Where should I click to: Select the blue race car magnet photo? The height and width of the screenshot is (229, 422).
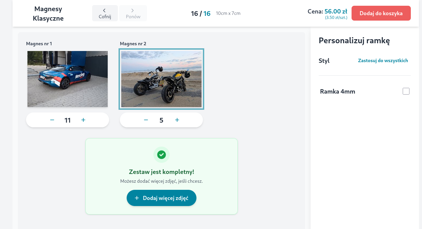tap(67, 79)
